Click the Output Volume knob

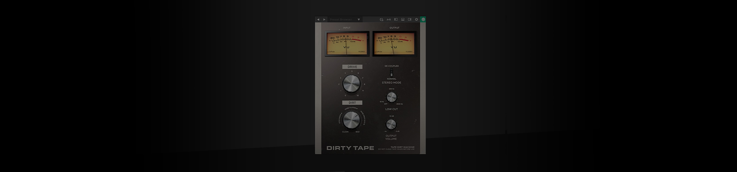(391, 124)
